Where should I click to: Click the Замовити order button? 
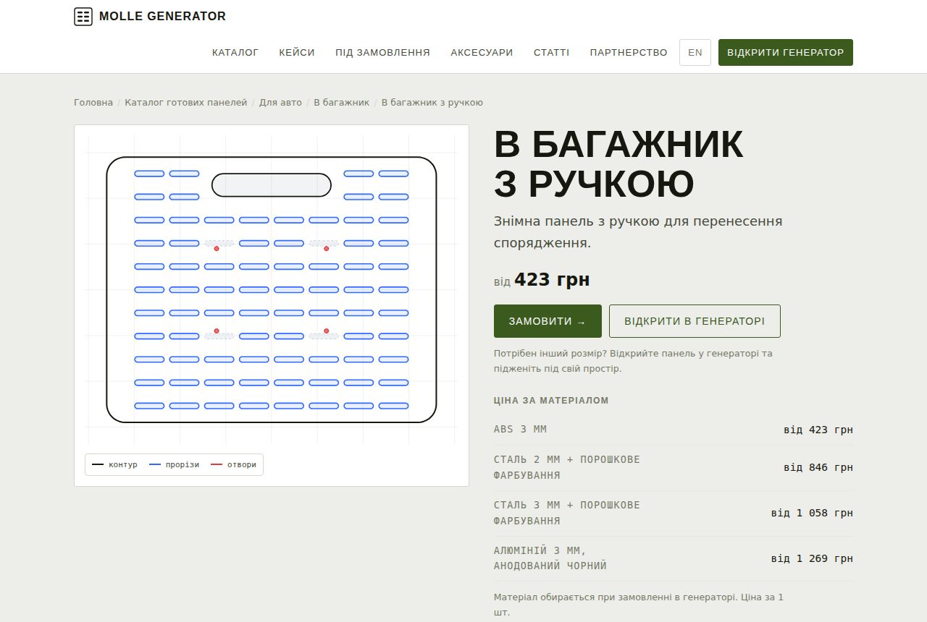point(548,321)
